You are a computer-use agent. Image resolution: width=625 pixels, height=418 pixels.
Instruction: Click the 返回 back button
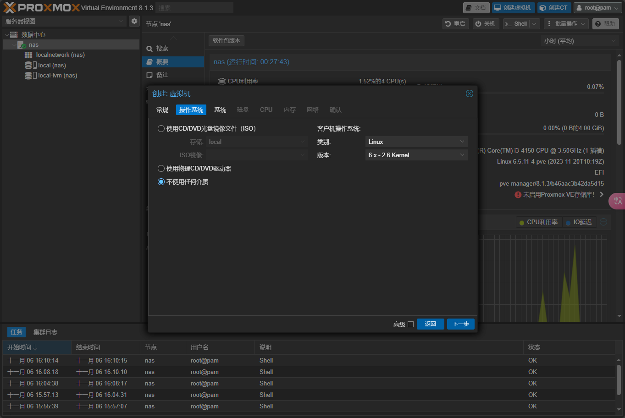pyautogui.click(x=430, y=324)
